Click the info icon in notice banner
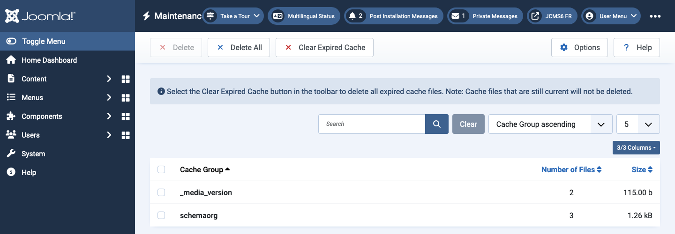 tap(161, 91)
